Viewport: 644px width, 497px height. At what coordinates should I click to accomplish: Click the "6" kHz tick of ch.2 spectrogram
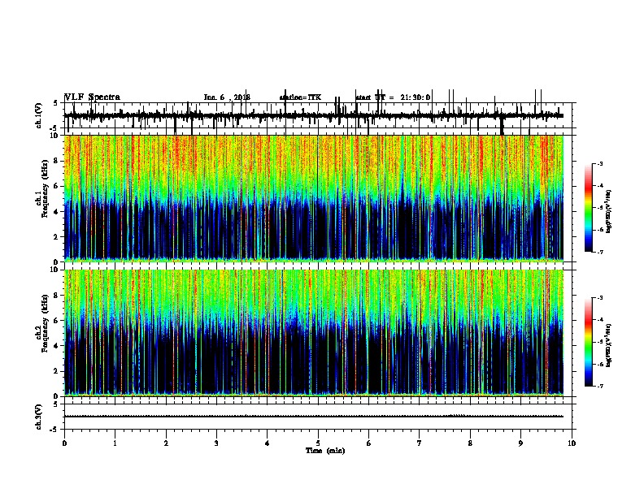57,321
